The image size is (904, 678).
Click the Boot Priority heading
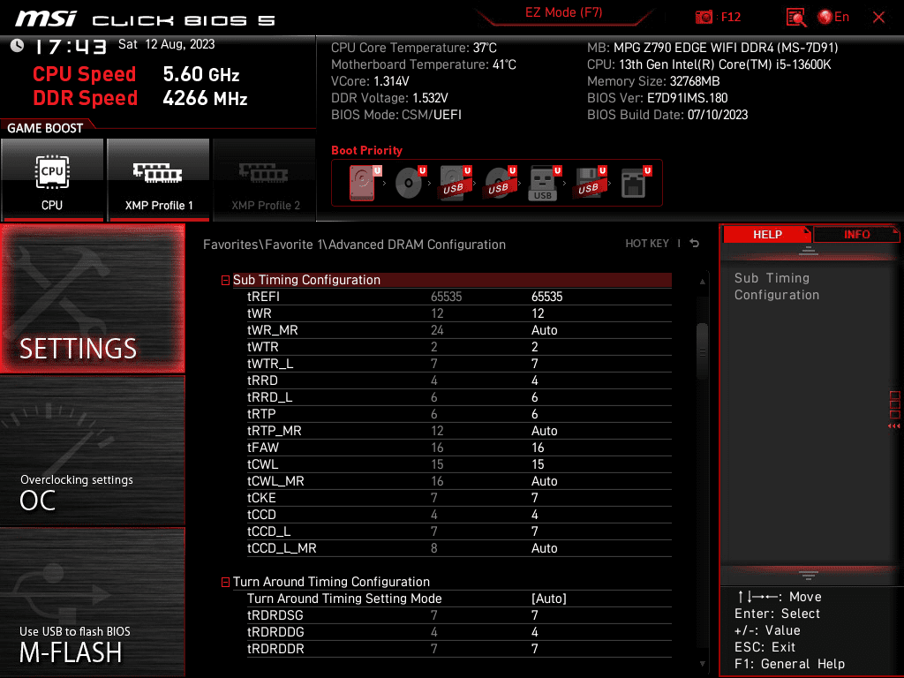point(366,150)
